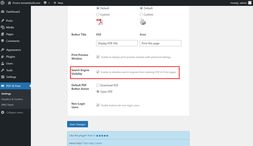This screenshot has height=146, width=253.
Task: Click the Collapse menu label
Action: coord(15,112)
